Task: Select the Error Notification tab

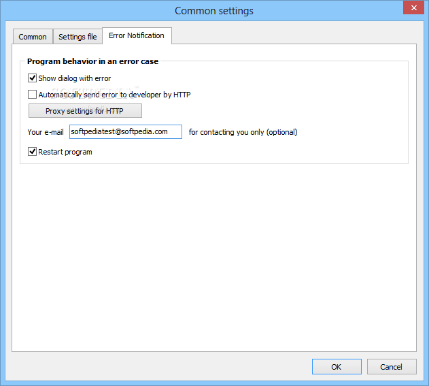Action: pos(136,35)
